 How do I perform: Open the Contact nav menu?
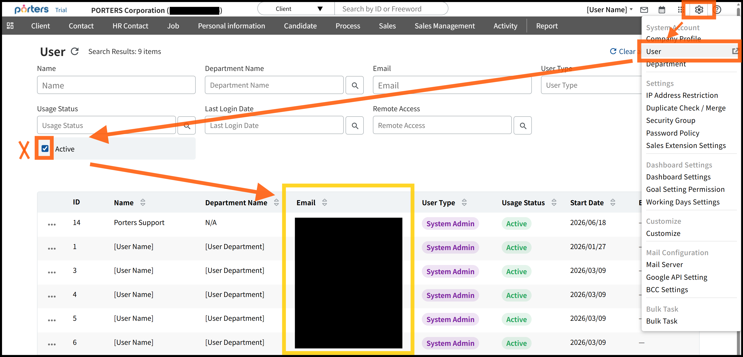81,26
